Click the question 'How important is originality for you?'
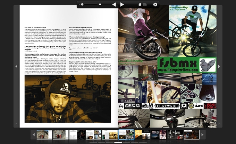The image size is (236, 144). [x=81, y=28]
